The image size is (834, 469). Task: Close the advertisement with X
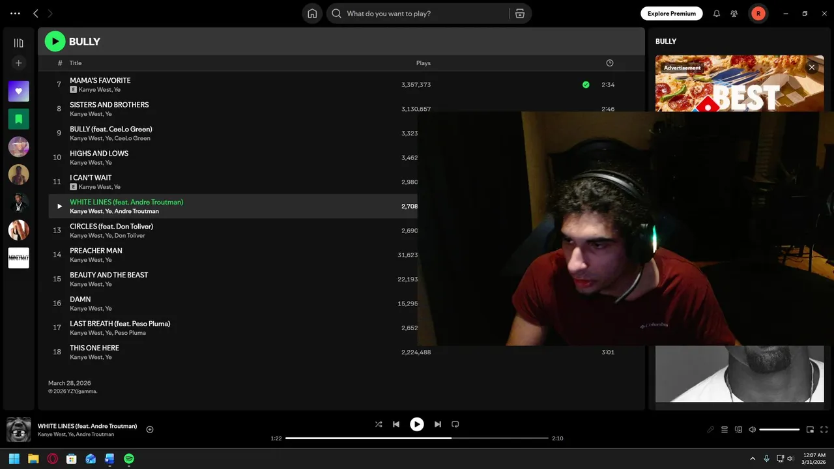[811, 67]
